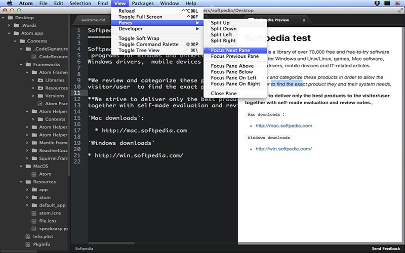Click the folder icon of Atom.app
This screenshot has width=405, height=253.
[x=16, y=33]
